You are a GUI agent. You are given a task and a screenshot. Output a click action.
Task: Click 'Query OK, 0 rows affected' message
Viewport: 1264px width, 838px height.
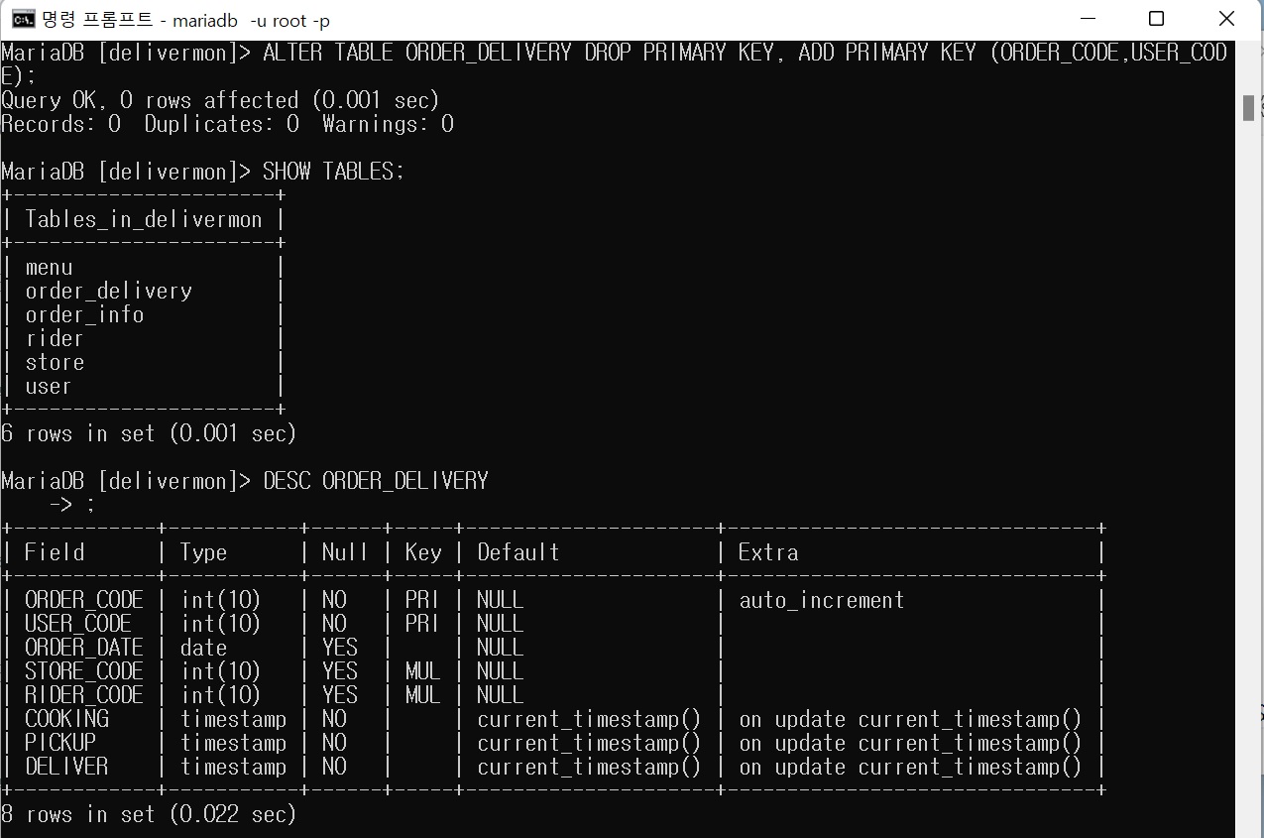[x=150, y=100]
